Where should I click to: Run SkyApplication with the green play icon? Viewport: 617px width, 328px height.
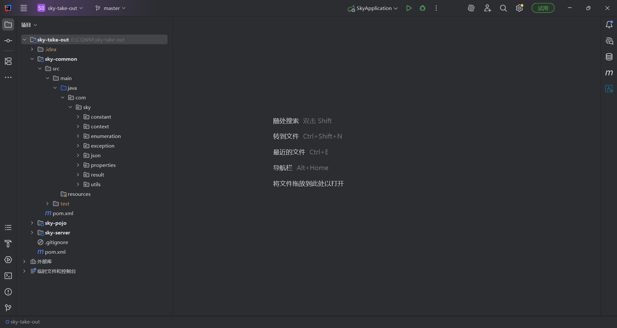pyautogui.click(x=409, y=8)
